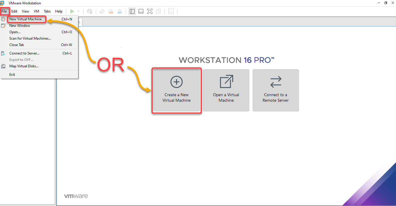This screenshot has width=396, height=206.
Task: Toggle the Show Library sidebar icon
Action: [132, 11]
